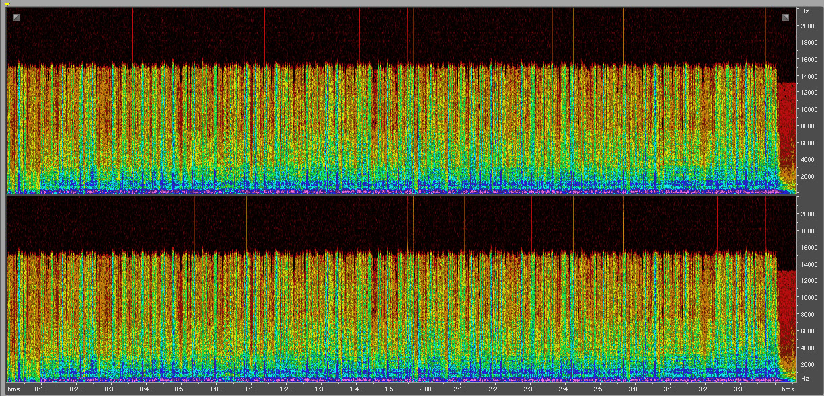Viewport: 824px width, 396px height.
Task: Click 6000 on the lower channel frequency scale
Action: [807, 331]
